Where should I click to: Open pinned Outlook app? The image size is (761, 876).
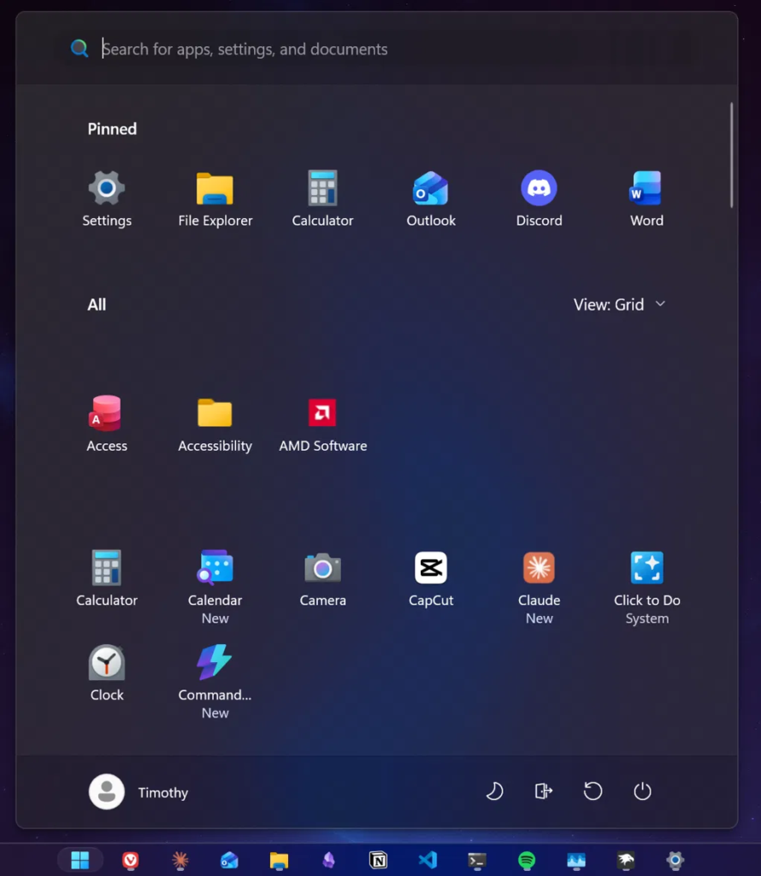[430, 198]
